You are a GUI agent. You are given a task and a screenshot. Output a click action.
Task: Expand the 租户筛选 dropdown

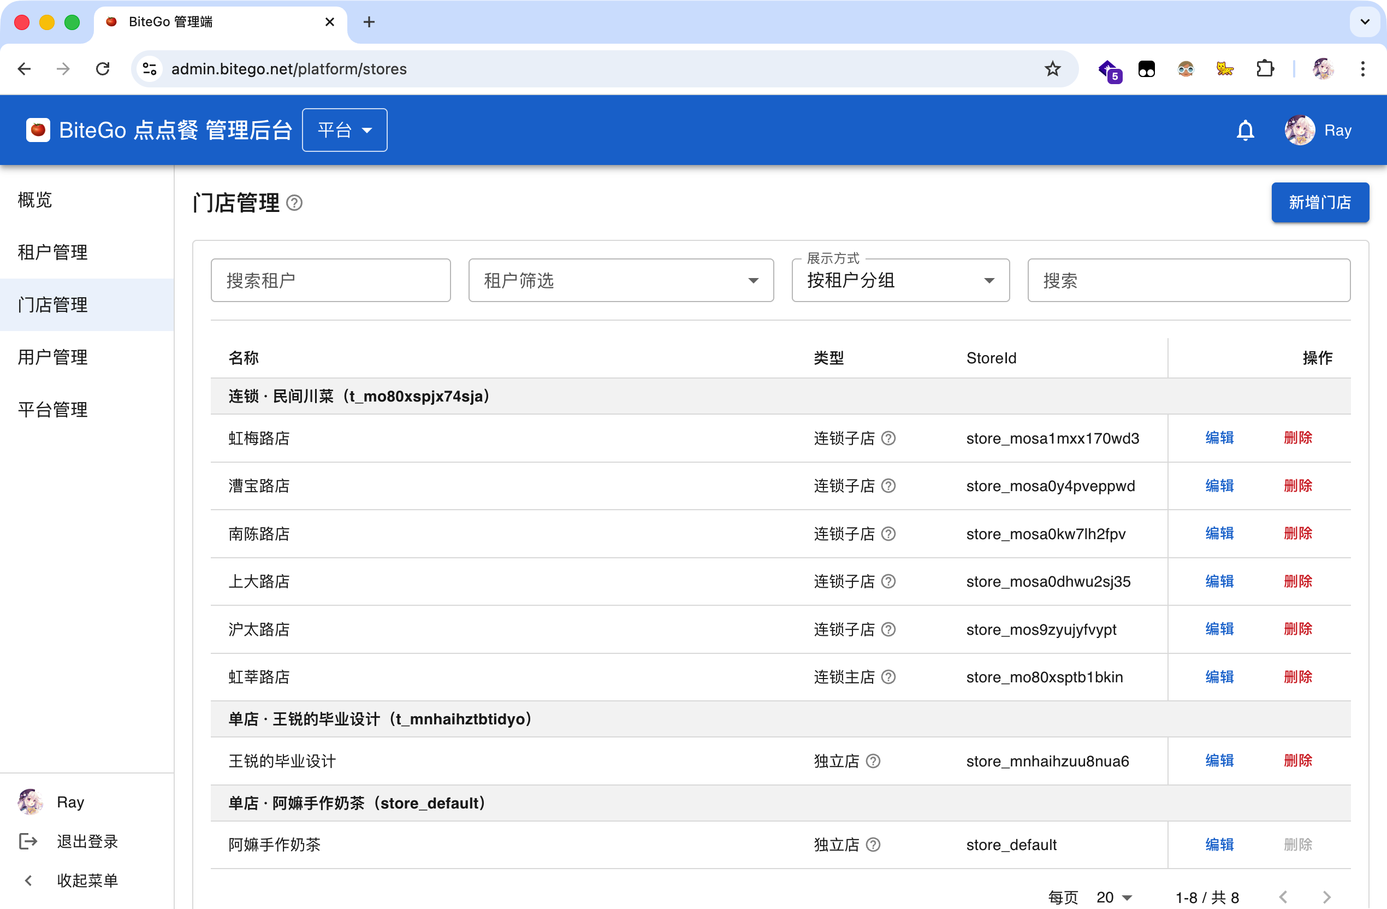[621, 280]
